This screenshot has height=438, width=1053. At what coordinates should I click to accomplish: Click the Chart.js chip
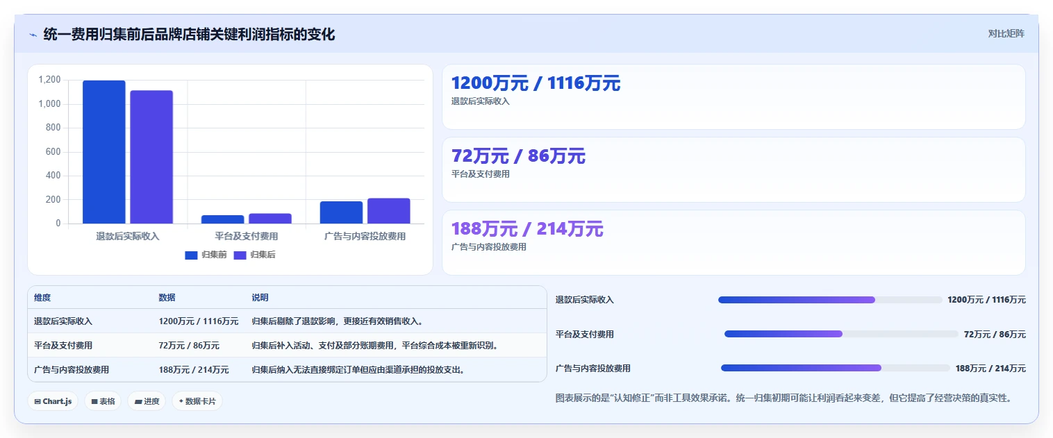pyautogui.click(x=53, y=401)
